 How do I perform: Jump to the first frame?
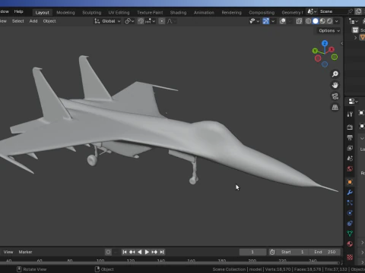125,252
